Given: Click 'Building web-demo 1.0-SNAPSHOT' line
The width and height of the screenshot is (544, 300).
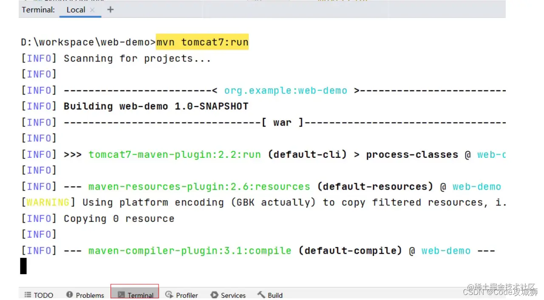Looking at the screenshot, I should point(156,106).
